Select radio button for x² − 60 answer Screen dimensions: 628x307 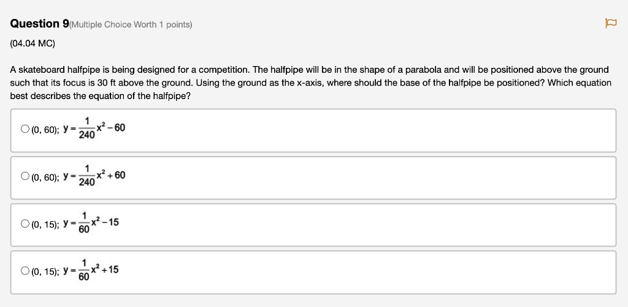[x=25, y=129]
